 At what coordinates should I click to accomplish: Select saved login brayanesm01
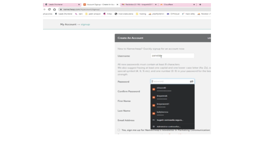173,105
